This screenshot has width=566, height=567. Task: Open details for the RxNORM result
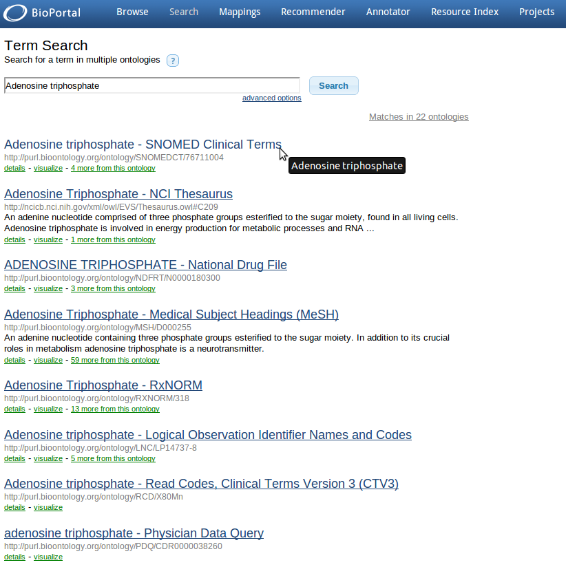pyautogui.click(x=14, y=409)
